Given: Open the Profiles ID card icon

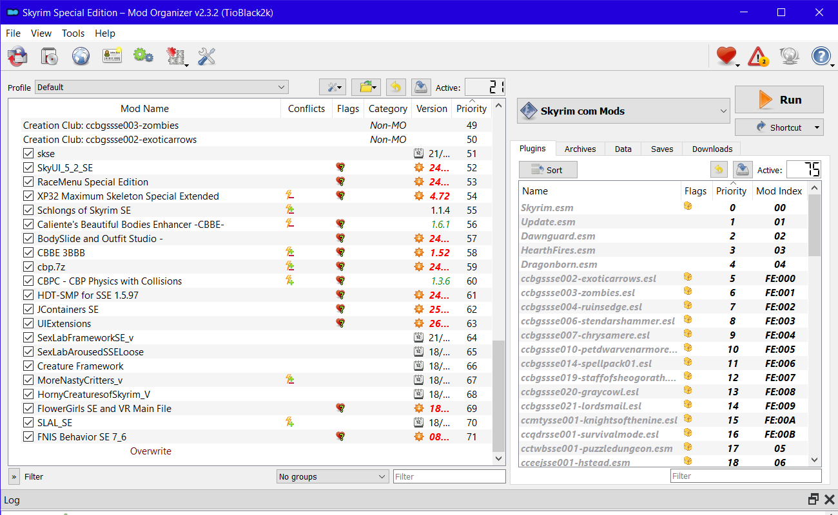Looking at the screenshot, I should [x=112, y=57].
